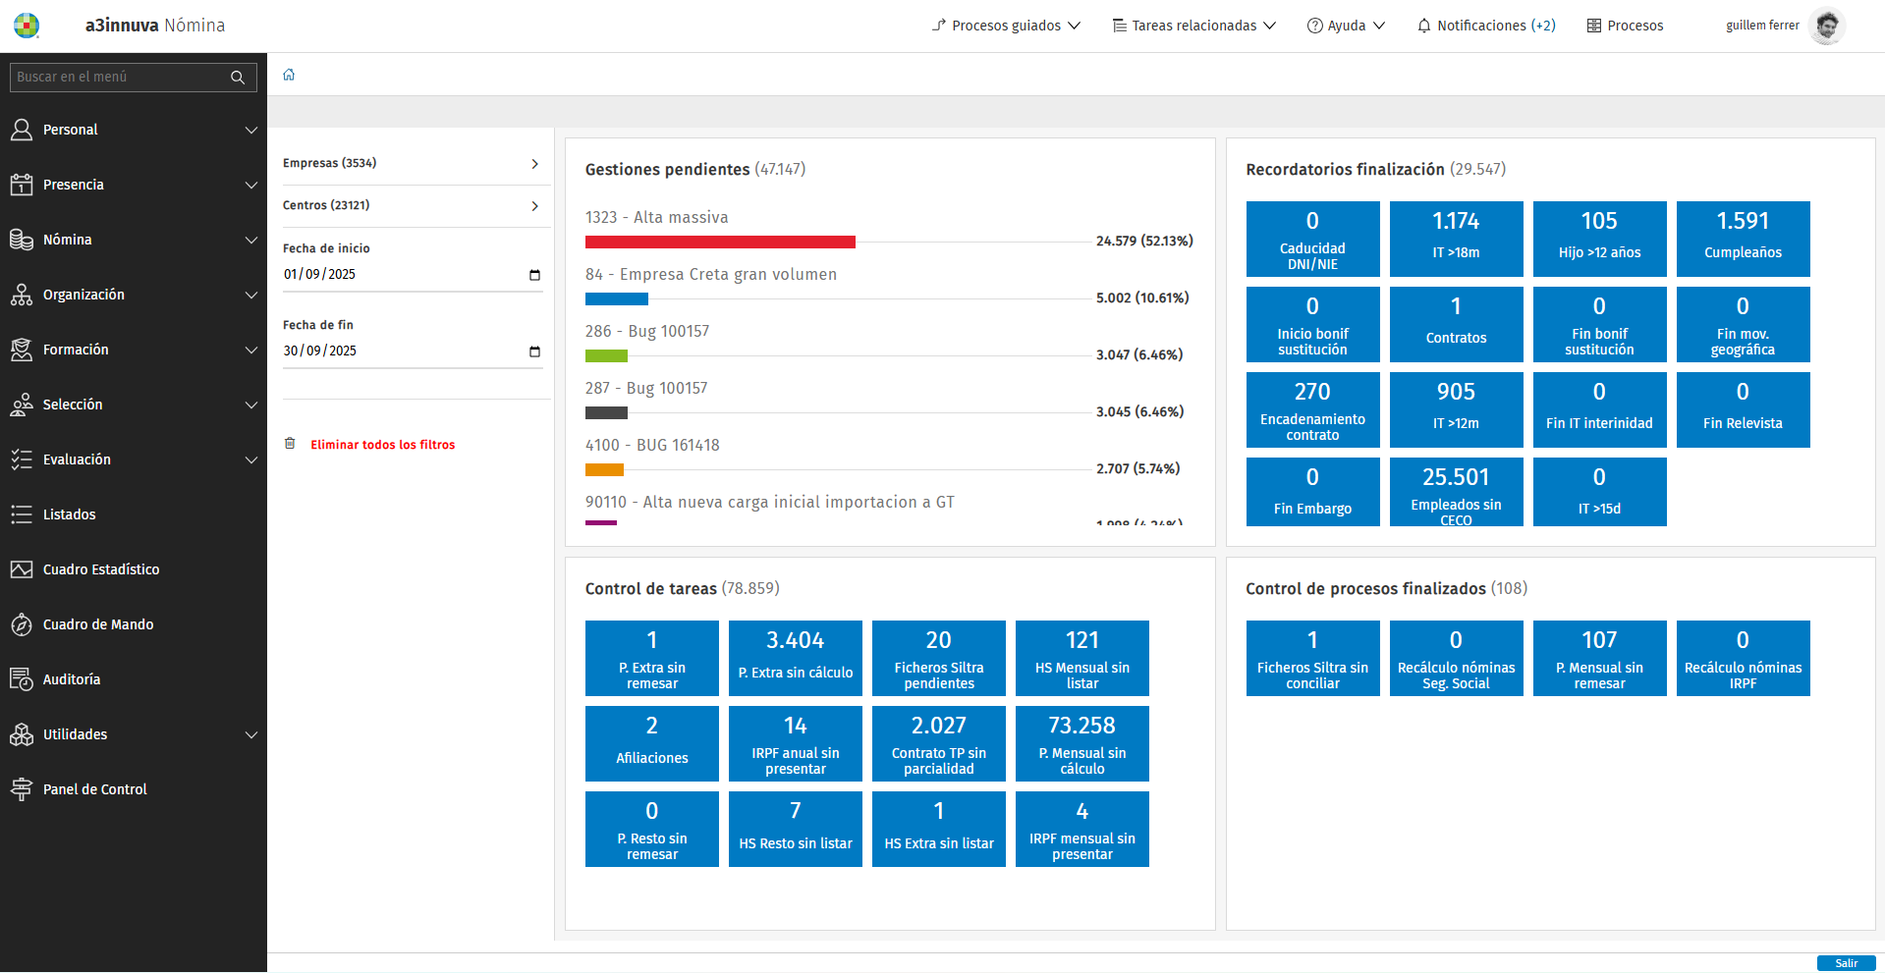Click Eliminar todos los filtros link
This screenshot has width=1885, height=973.
point(382,445)
